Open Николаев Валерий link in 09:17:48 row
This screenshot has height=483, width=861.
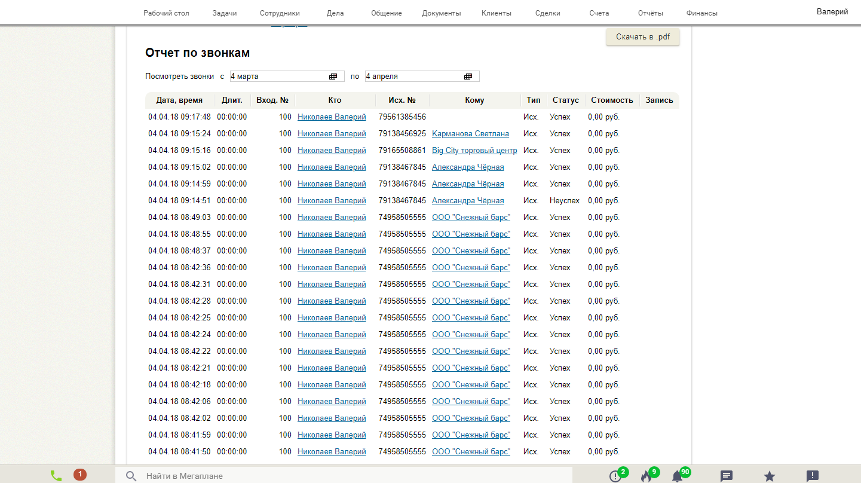pos(332,117)
